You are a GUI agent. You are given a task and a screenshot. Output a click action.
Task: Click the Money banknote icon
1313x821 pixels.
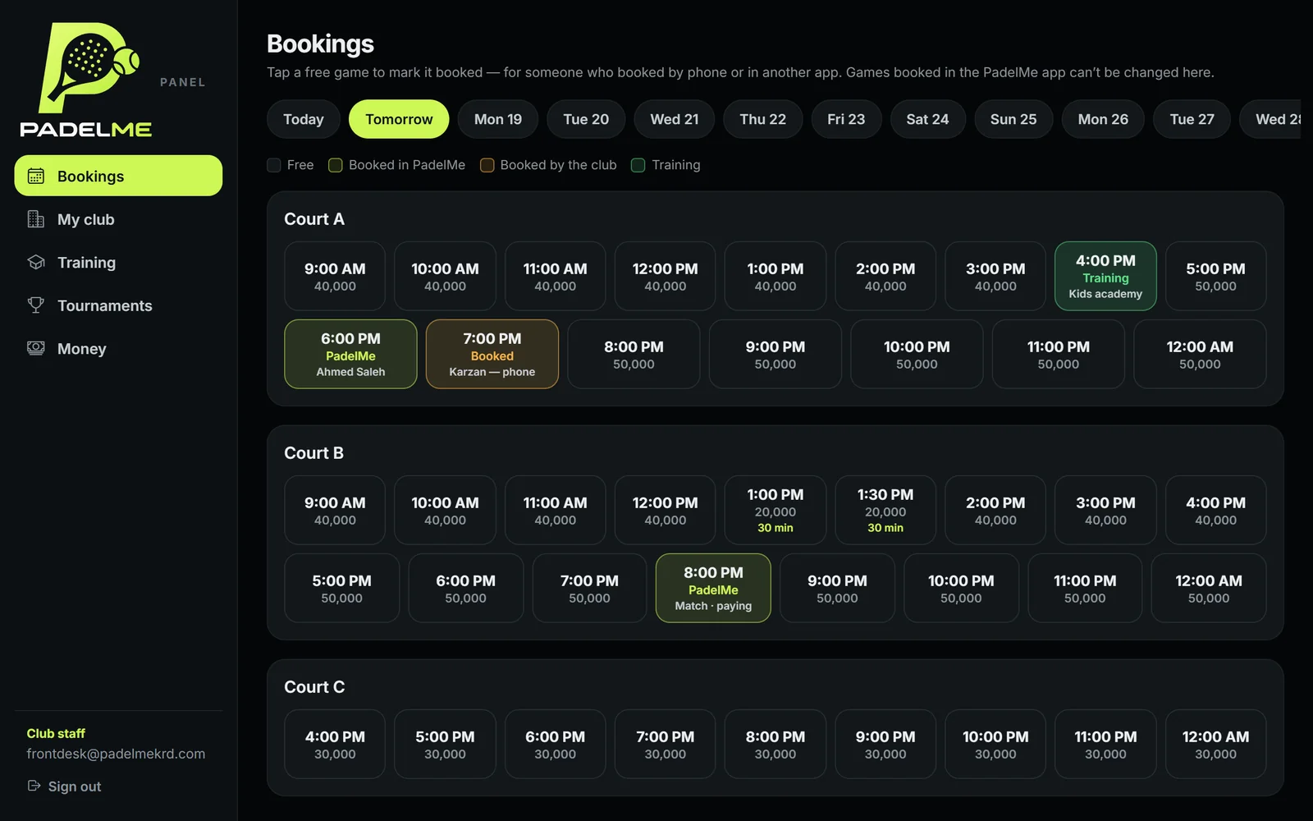[36, 348]
